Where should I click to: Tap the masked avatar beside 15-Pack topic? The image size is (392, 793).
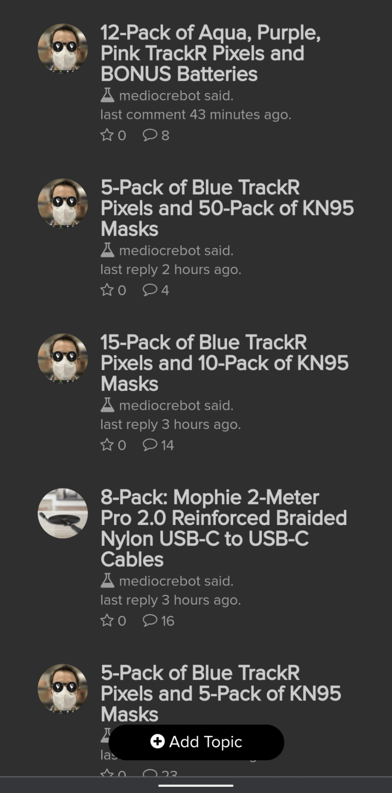click(x=63, y=358)
